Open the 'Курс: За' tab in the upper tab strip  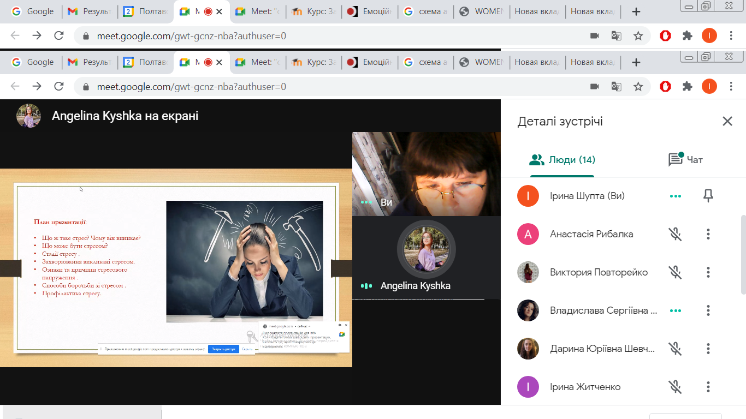[x=313, y=12]
